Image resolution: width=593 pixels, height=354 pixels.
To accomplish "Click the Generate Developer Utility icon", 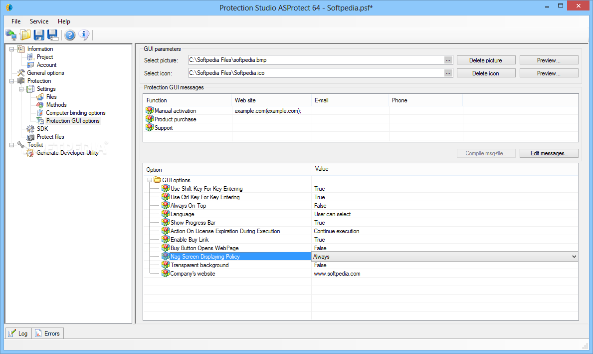I will [30, 153].
